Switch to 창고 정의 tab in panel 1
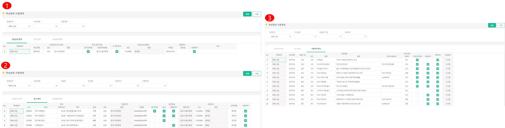The image size is (505, 128). [37, 39]
